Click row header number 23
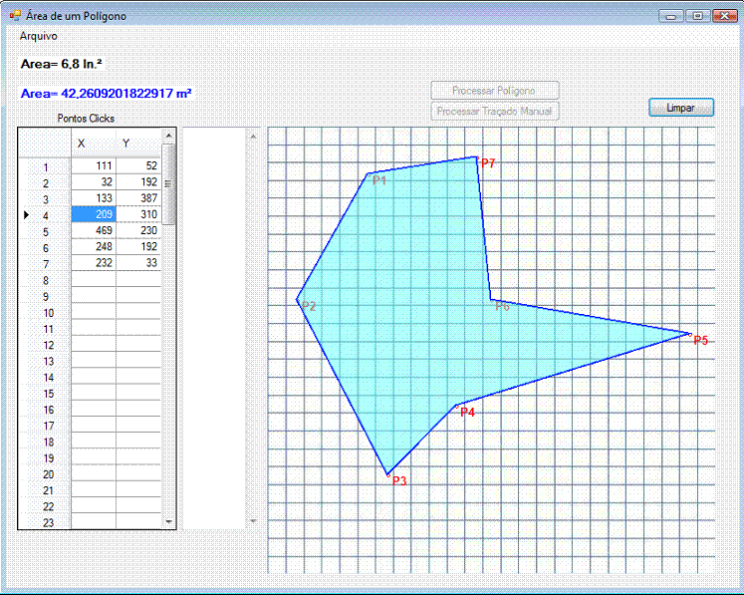This screenshot has height=595, width=744. point(45,522)
